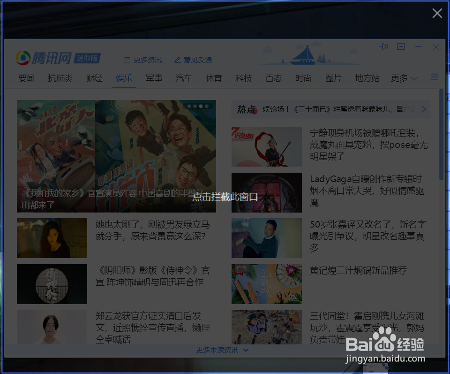Open 黄记煌三汁焖锅新品推荐 ad link
Image resolution: width=450 pixels, height=374 pixels.
point(358,270)
